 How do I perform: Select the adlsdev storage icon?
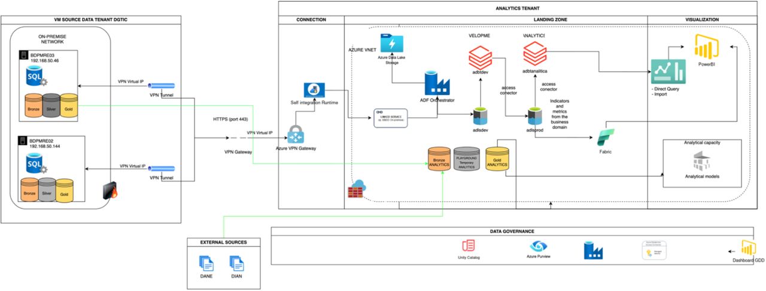coord(480,116)
